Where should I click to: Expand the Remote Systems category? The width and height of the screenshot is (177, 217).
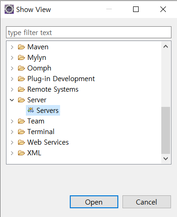pos(12,89)
